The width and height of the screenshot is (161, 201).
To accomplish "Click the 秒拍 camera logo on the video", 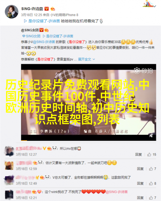I will coord(143,71).
